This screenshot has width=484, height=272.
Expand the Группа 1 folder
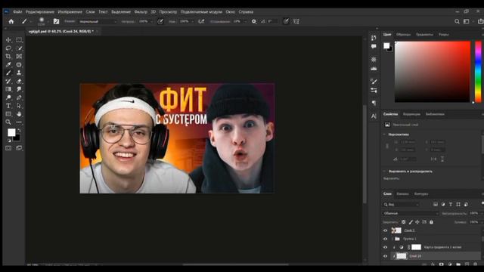(392, 239)
